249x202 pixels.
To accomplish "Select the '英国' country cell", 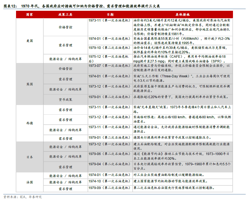I will pyautogui.click(x=30, y=84).
